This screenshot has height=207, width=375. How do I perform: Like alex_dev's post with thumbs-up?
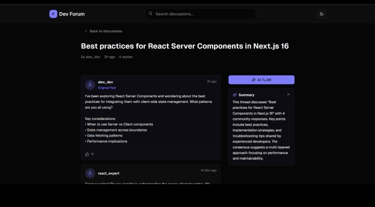(87, 154)
